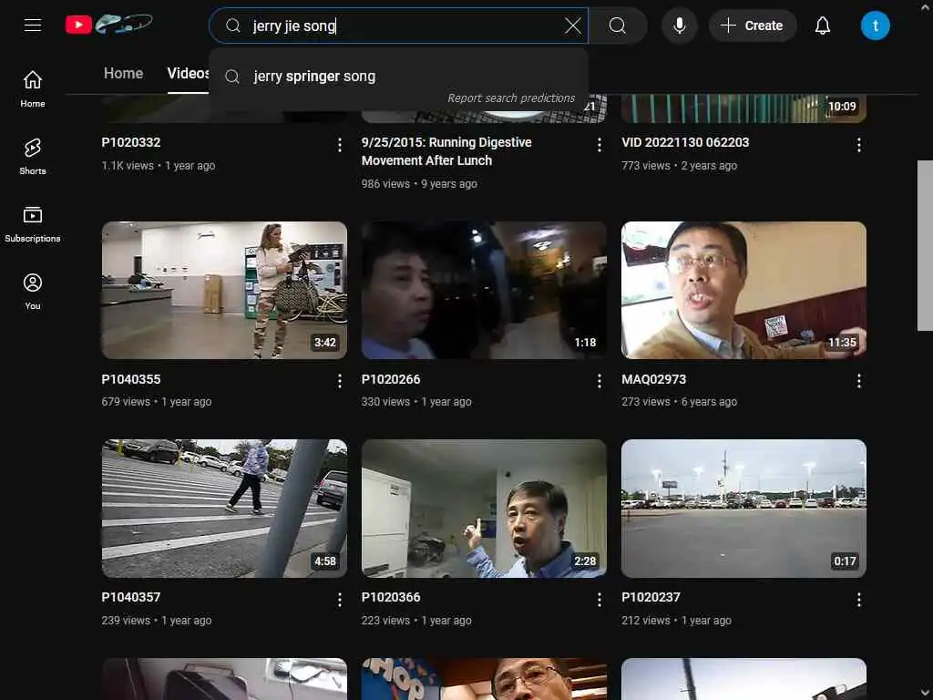Click the scrollbar down arrow

[926, 694]
